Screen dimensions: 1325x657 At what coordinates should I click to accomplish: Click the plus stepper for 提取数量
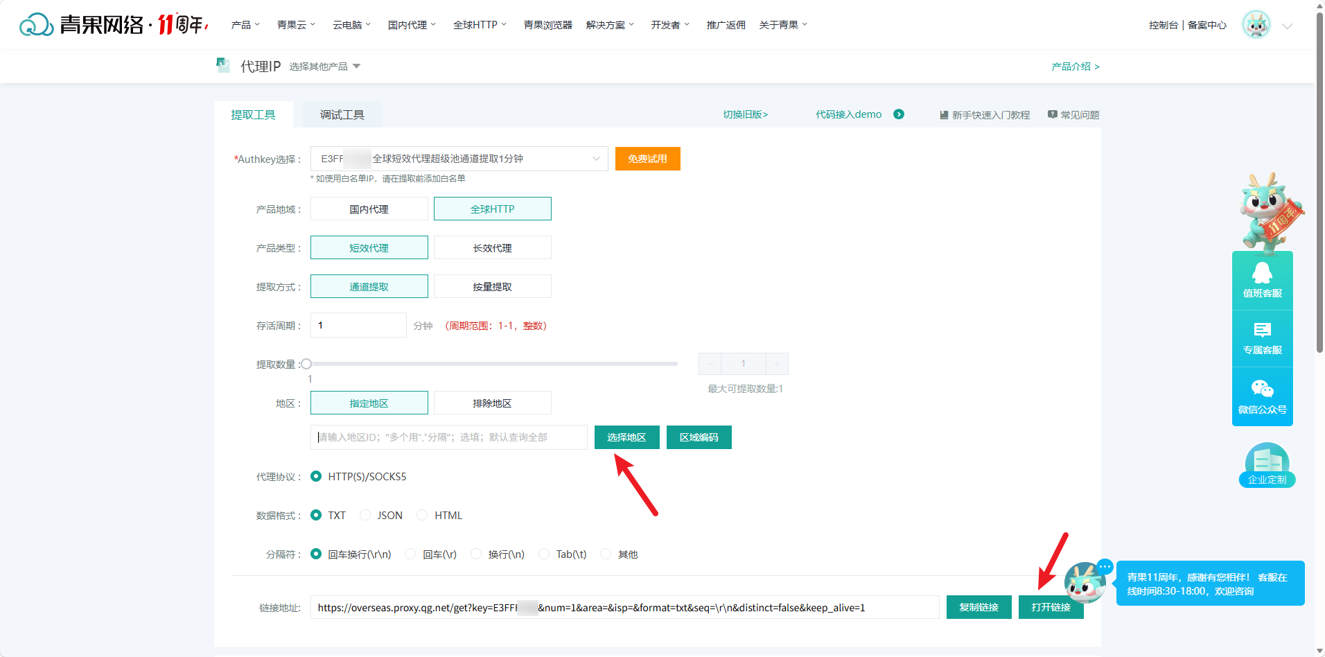[777, 364]
